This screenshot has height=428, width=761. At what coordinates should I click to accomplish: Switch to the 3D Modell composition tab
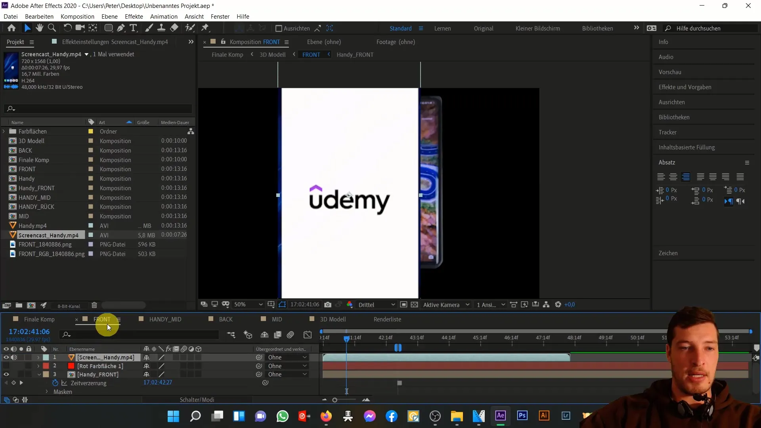tap(333, 319)
